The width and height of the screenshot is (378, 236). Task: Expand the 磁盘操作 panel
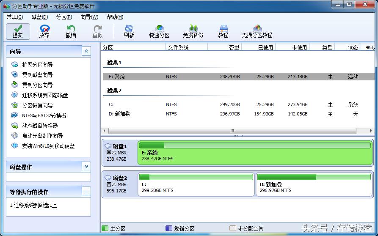click(x=86, y=166)
